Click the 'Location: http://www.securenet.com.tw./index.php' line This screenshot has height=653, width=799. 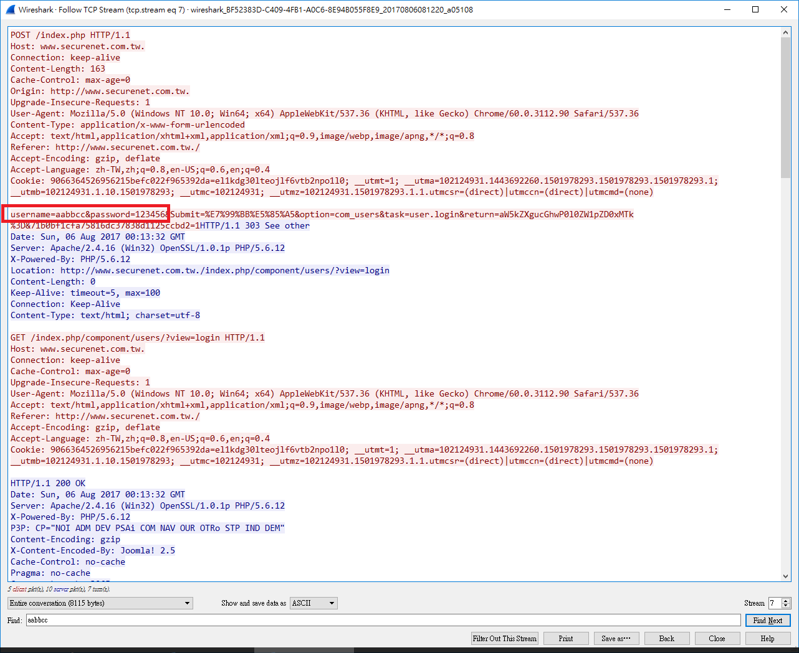200,271
